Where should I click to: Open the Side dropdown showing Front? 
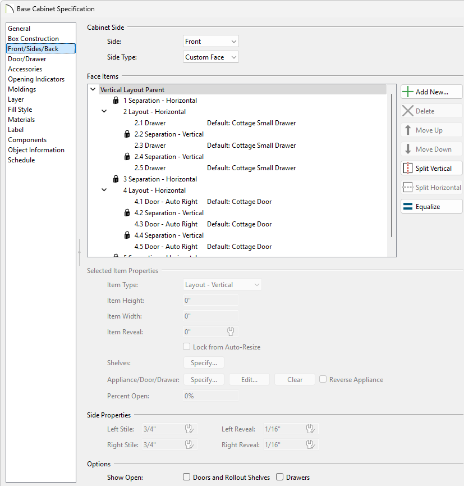[x=211, y=41]
